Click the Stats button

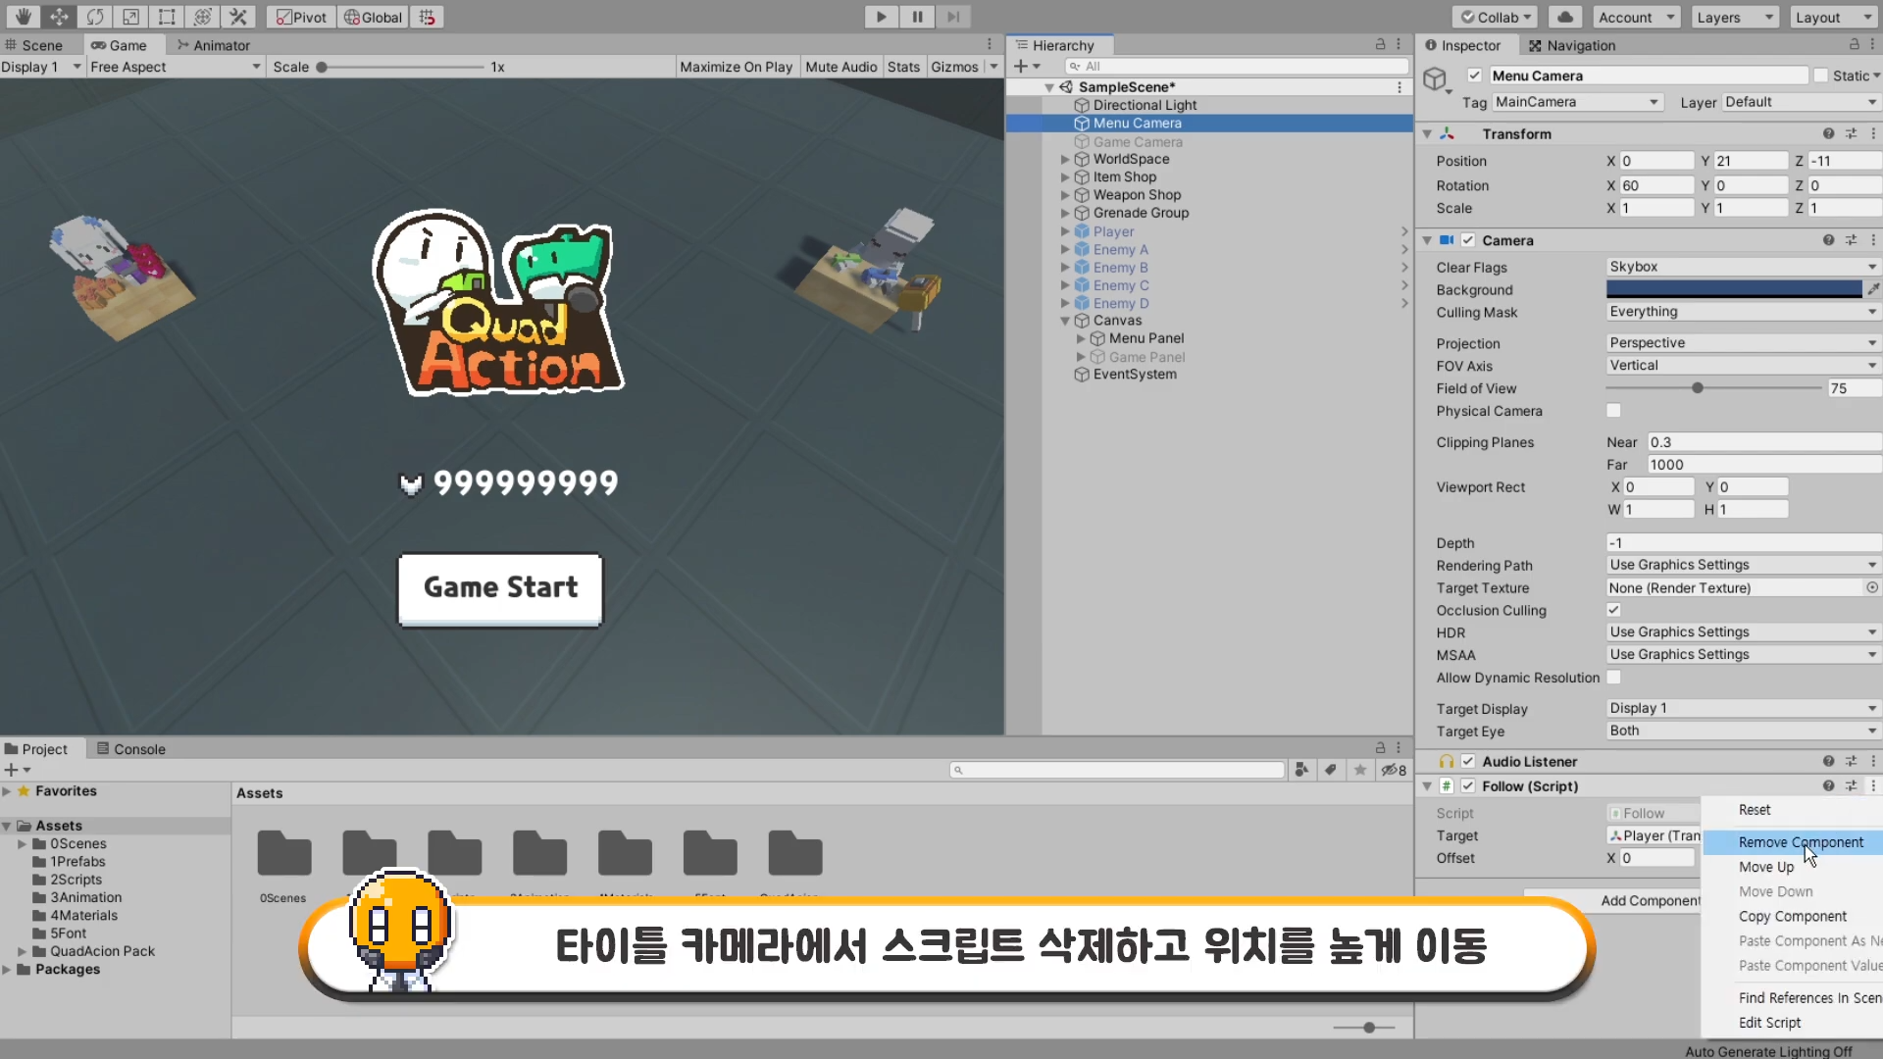point(903,67)
